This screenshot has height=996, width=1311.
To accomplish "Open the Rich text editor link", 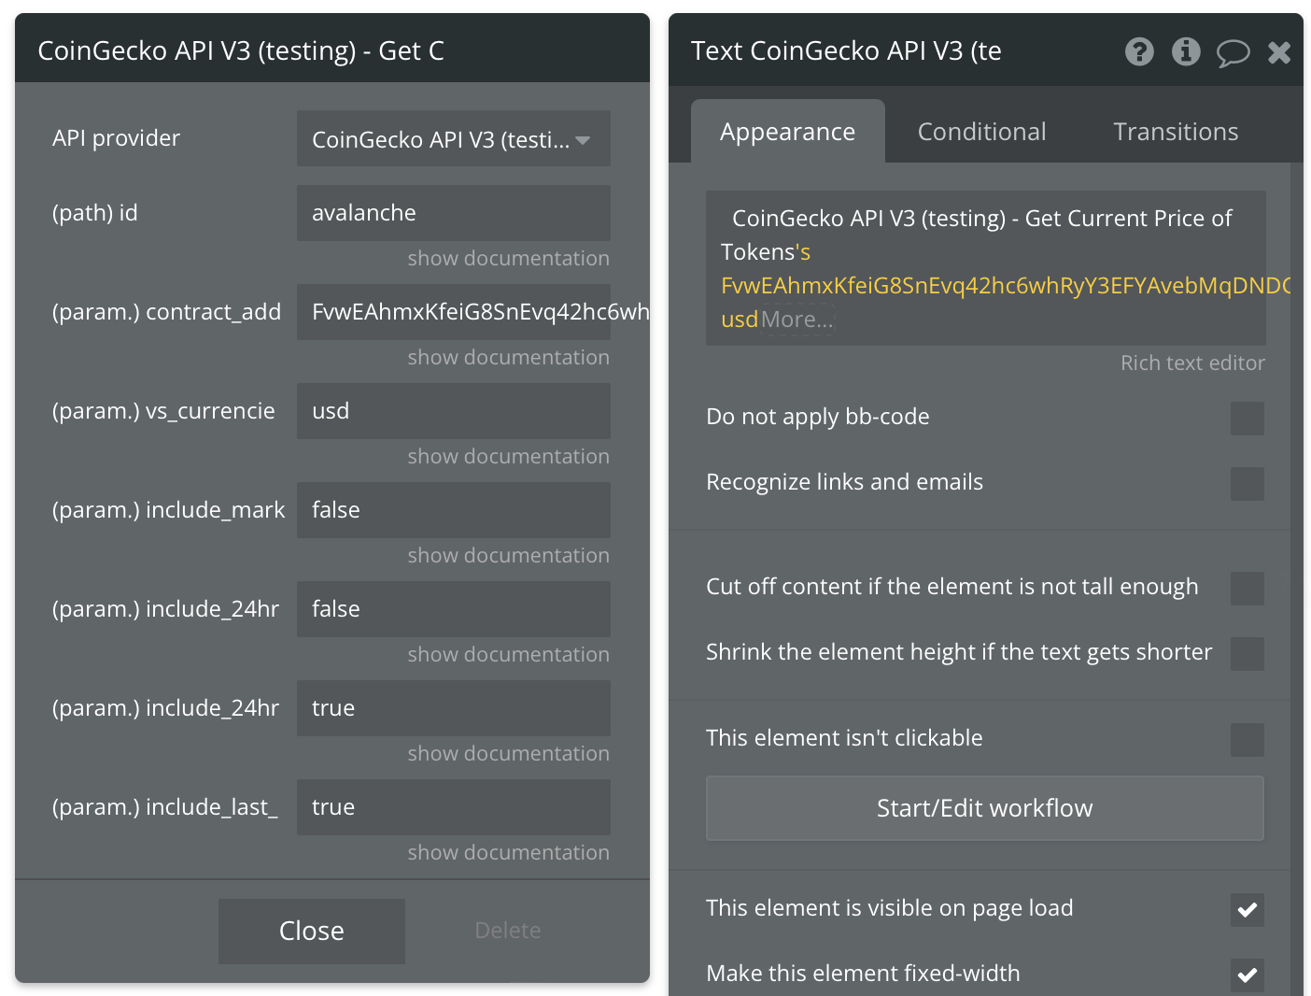I will point(1192,363).
